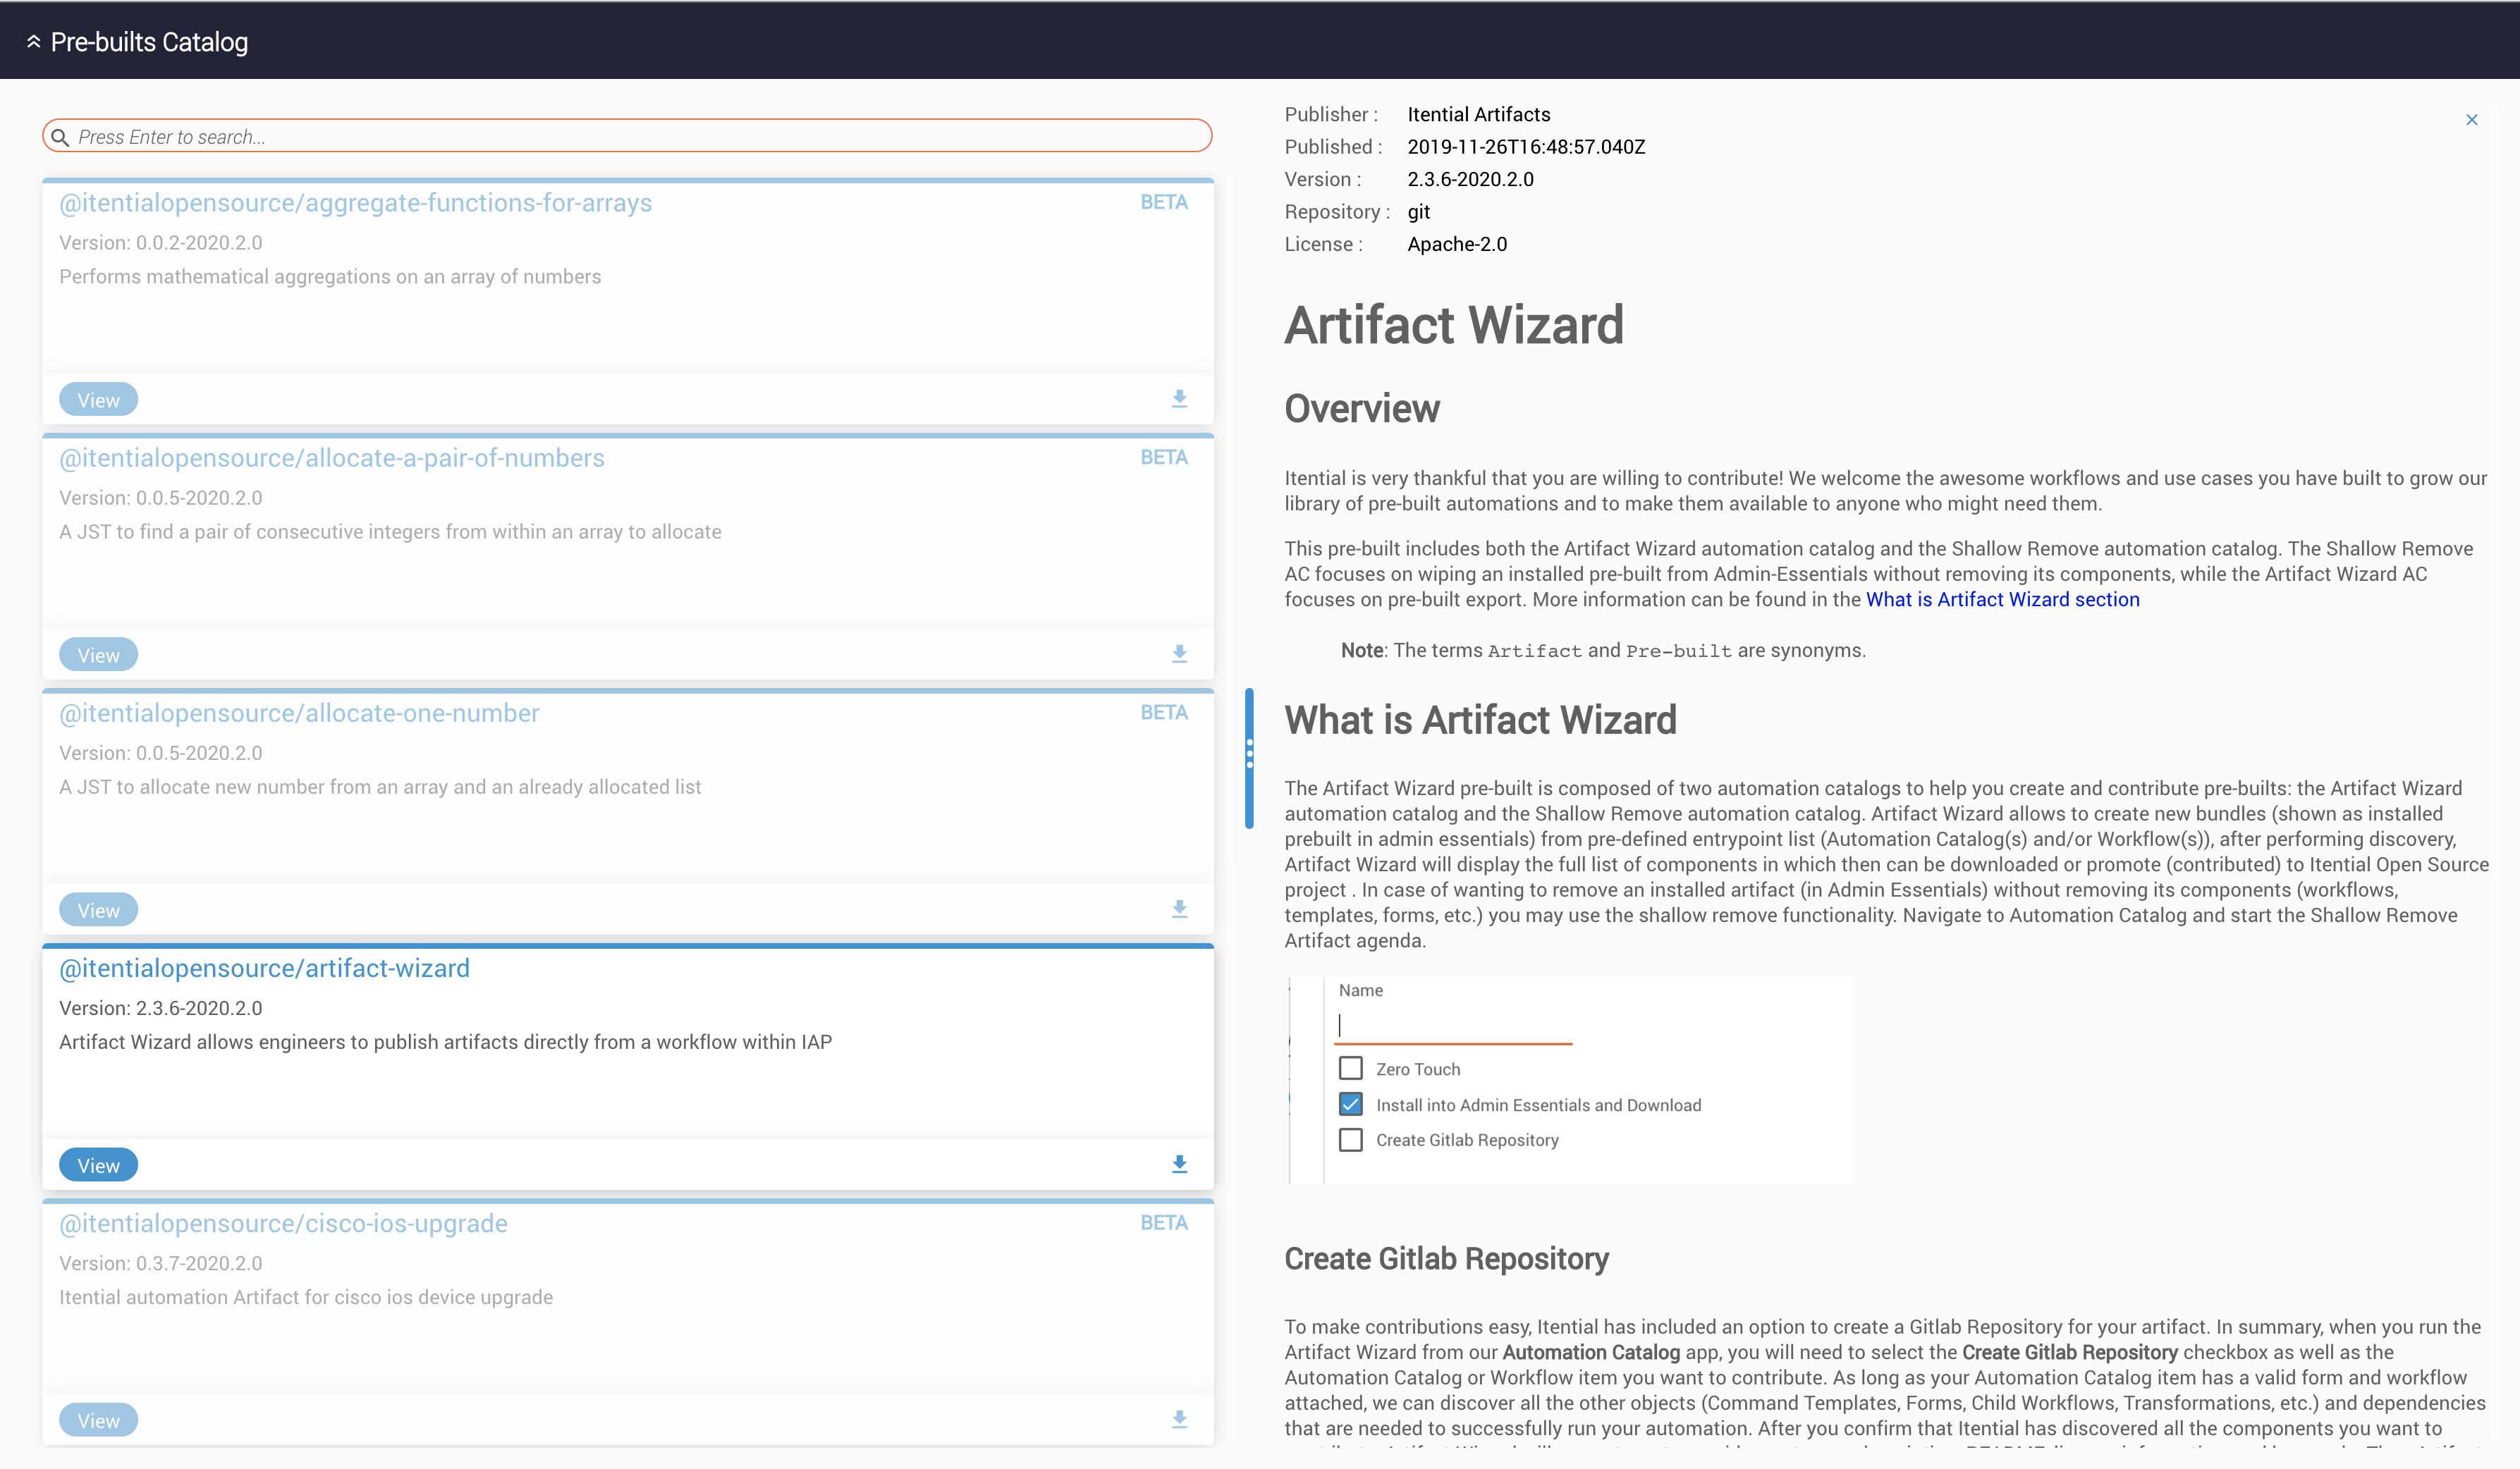Click the BETA tag on allocate-a-pair-of-numbers
The height and width of the screenshot is (1469, 2520).
point(1164,457)
